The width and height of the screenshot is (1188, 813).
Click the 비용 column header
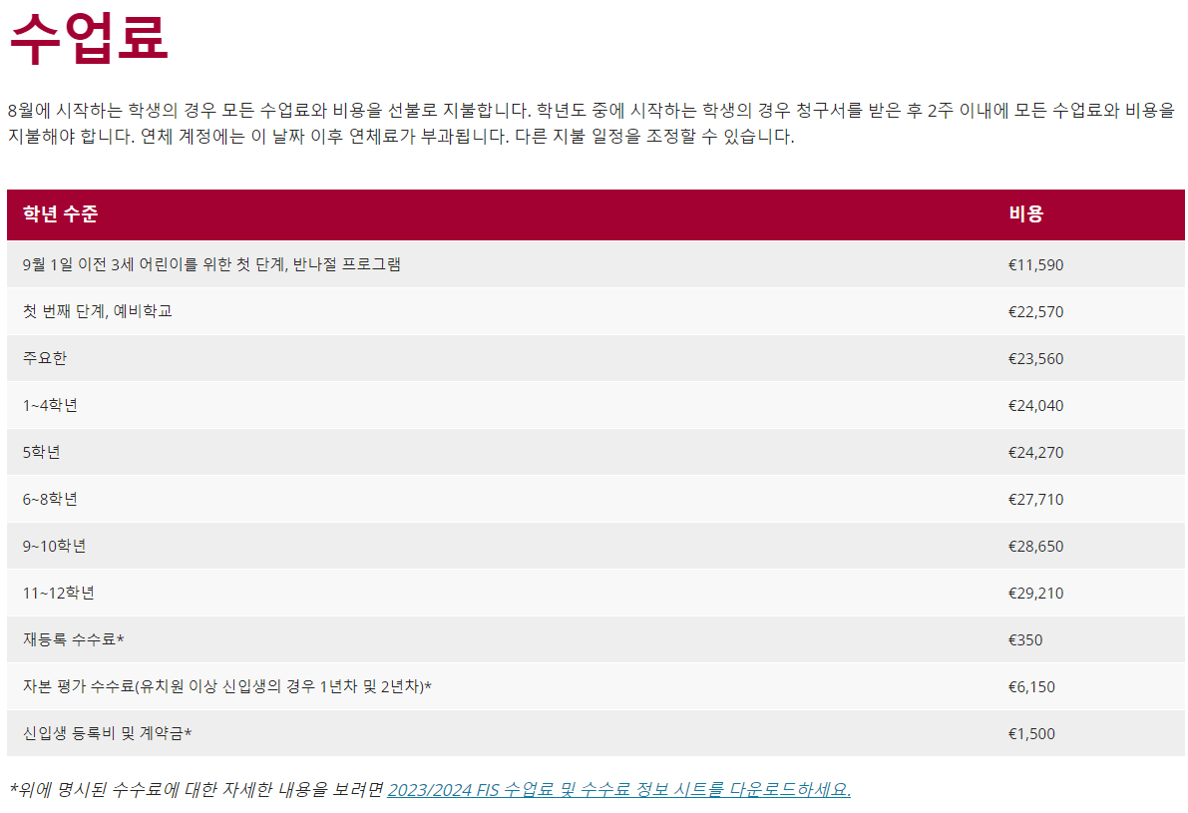[1025, 214]
